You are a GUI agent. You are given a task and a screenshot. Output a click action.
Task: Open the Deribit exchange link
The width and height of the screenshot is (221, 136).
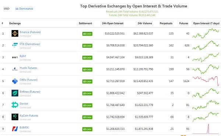[x=24, y=103]
